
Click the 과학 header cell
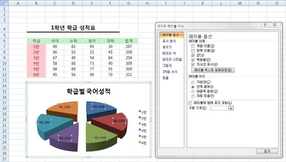click(110, 41)
